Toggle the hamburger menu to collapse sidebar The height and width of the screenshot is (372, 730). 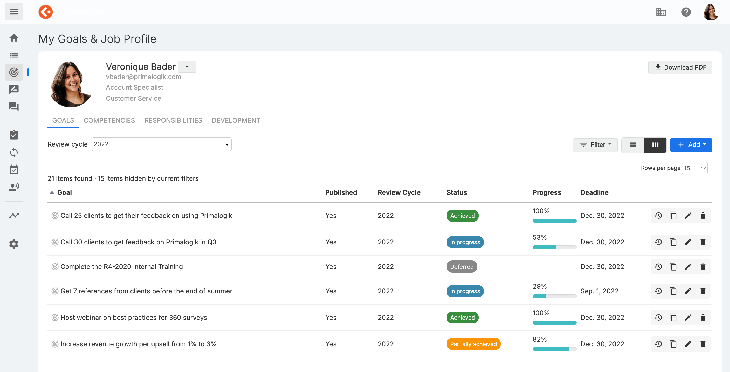[13, 12]
